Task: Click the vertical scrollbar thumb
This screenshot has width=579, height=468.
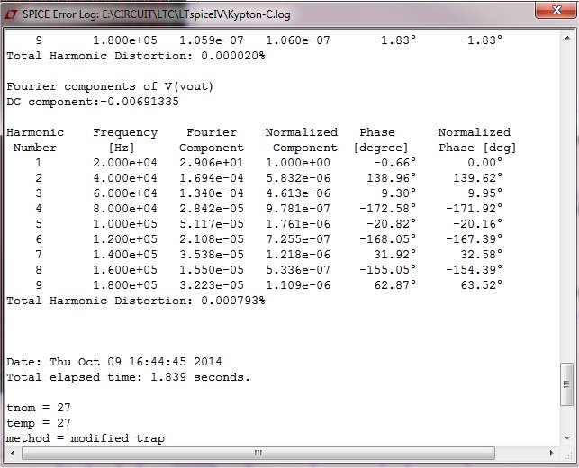Action: click(x=566, y=384)
